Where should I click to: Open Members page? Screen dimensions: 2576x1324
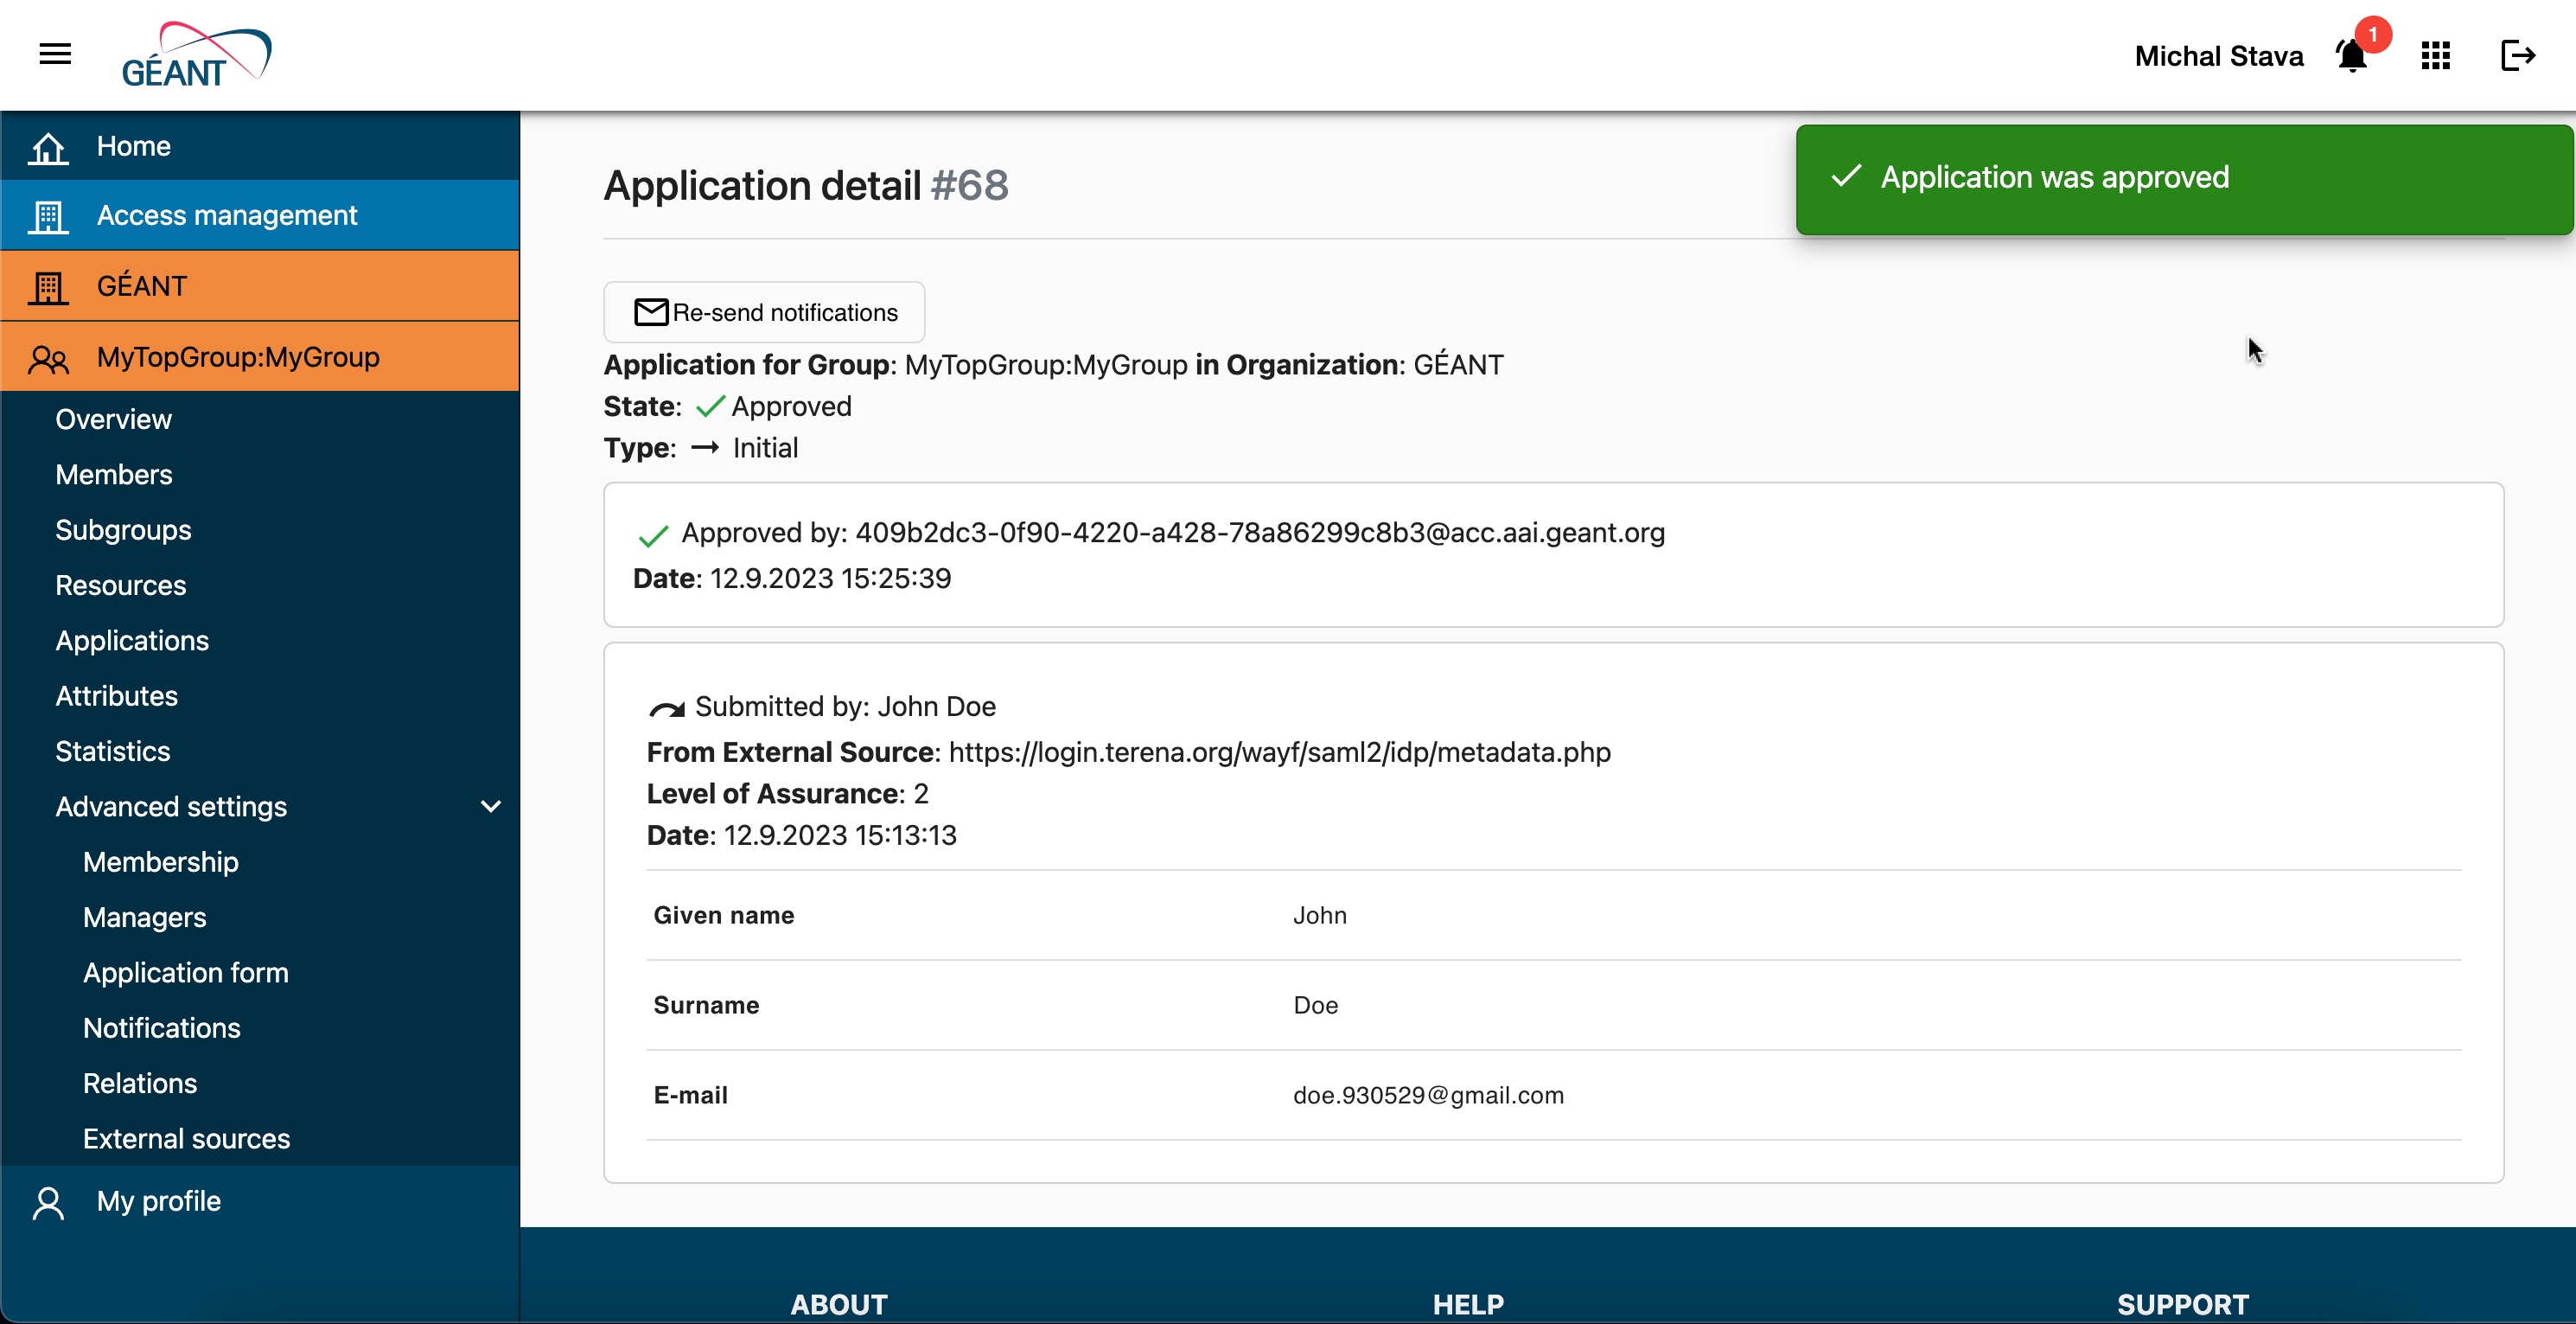[x=113, y=475]
